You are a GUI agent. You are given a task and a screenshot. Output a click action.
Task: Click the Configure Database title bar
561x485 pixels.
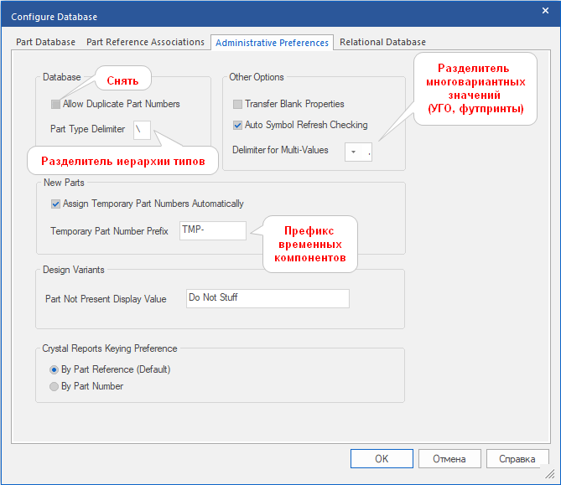coord(252,16)
